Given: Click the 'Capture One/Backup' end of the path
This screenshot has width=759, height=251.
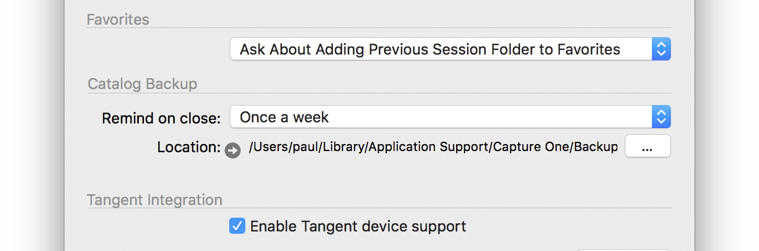Looking at the screenshot, I should click(553, 147).
